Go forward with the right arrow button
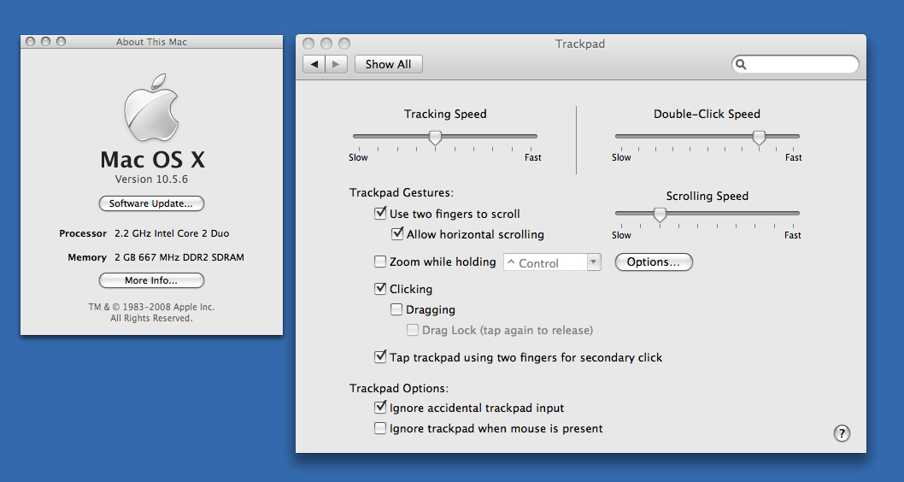This screenshot has height=482, width=904. pyautogui.click(x=337, y=64)
